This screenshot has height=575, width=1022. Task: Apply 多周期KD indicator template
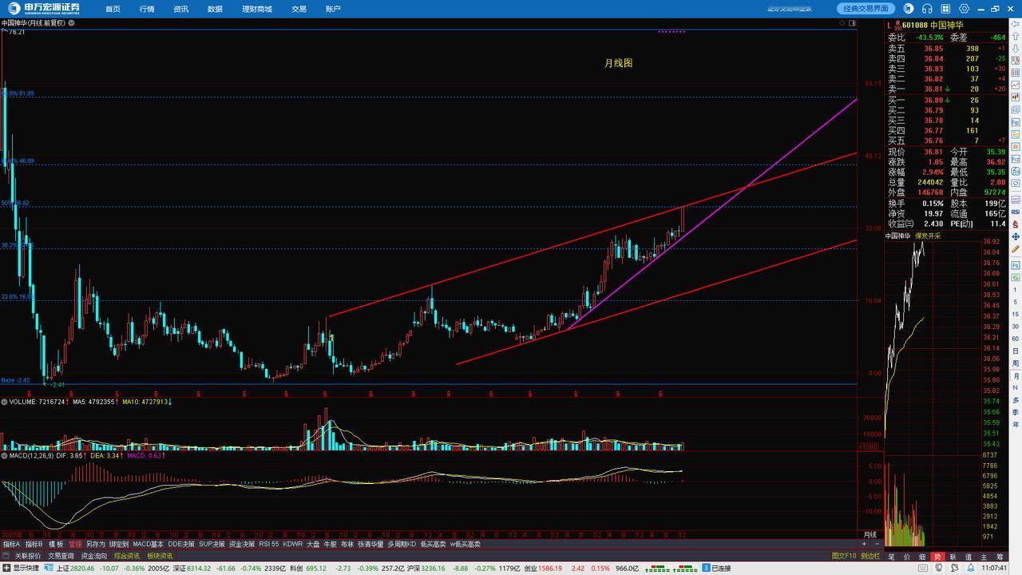tap(402, 544)
